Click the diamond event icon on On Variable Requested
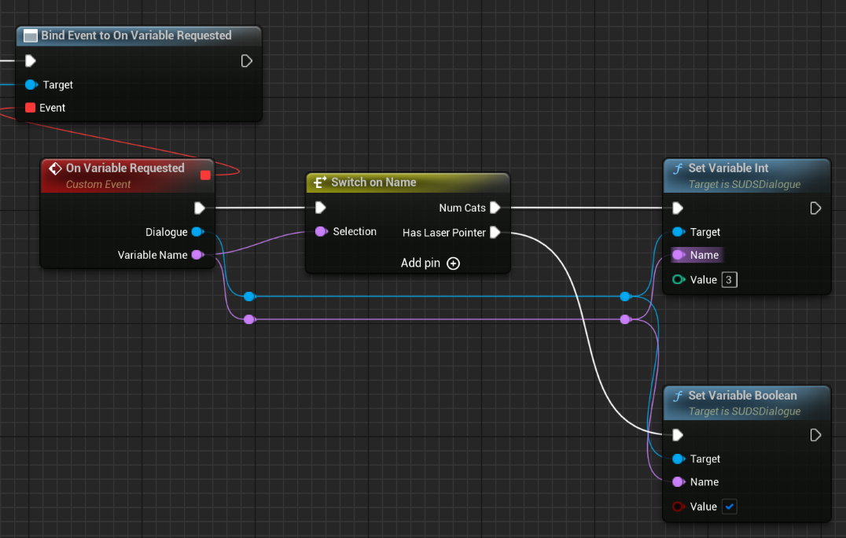 [x=55, y=168]
